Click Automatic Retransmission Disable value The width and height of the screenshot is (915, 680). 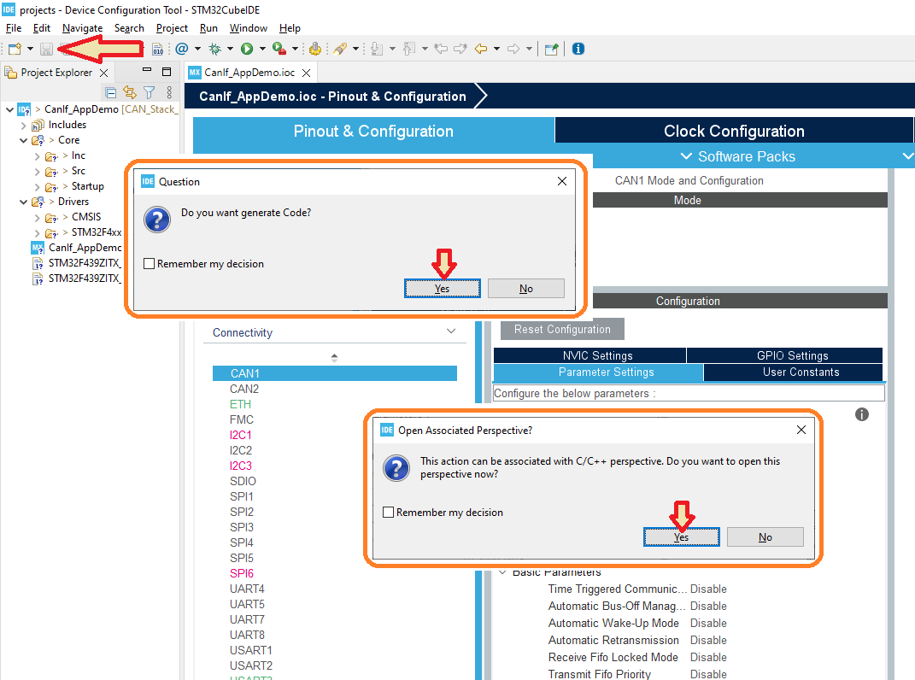coord(708,641)
